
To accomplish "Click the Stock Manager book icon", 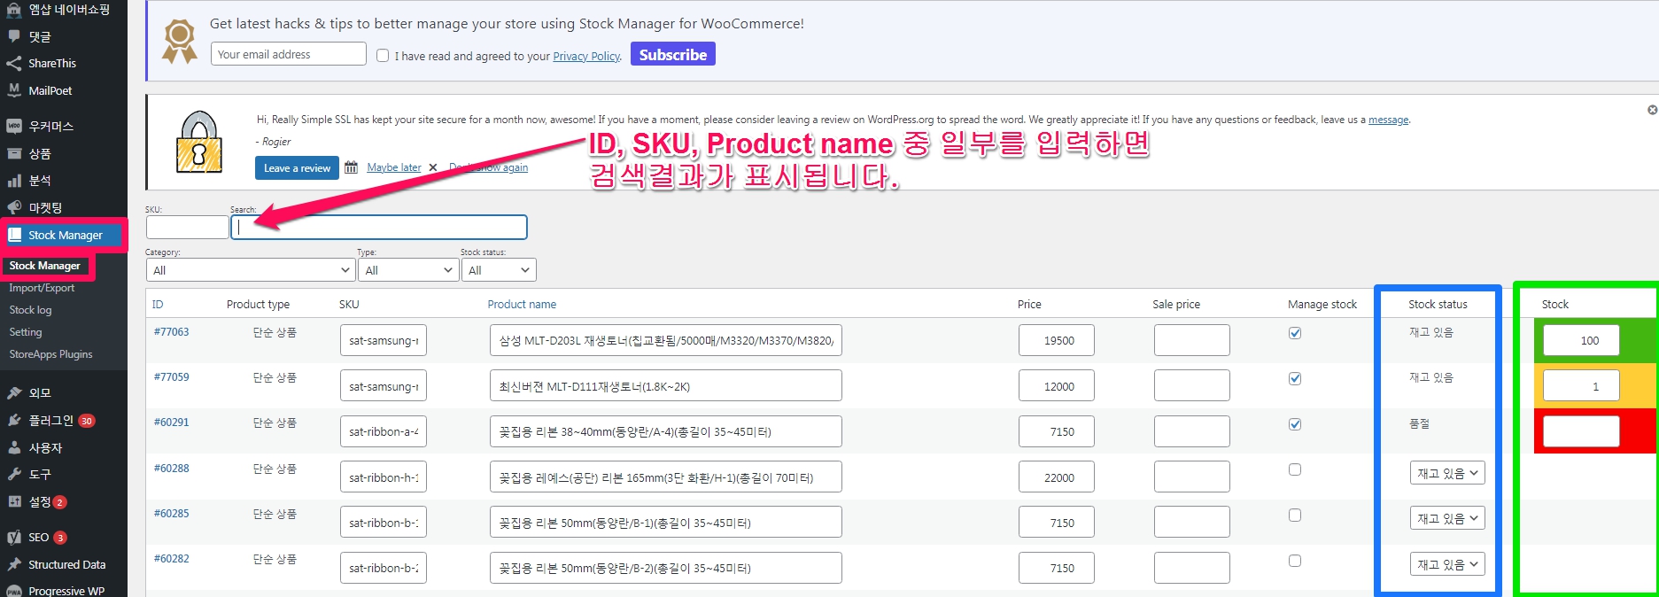I will 14,235.
